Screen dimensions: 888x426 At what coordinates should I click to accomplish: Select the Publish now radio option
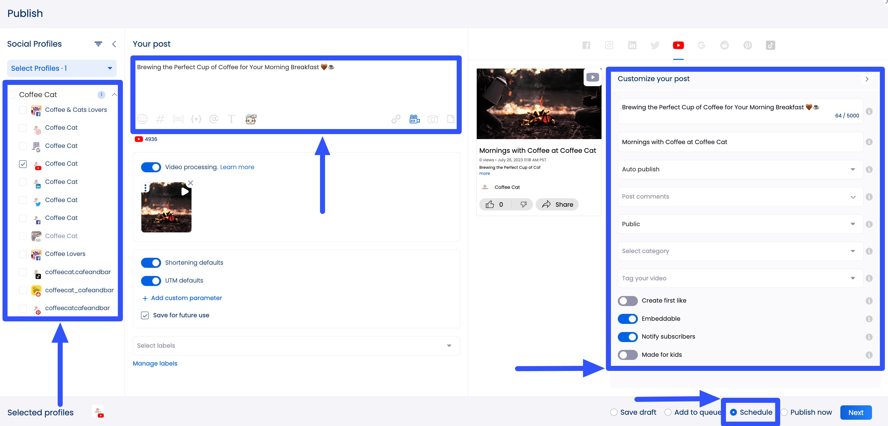pyautogui.click(x=784, y=412)
